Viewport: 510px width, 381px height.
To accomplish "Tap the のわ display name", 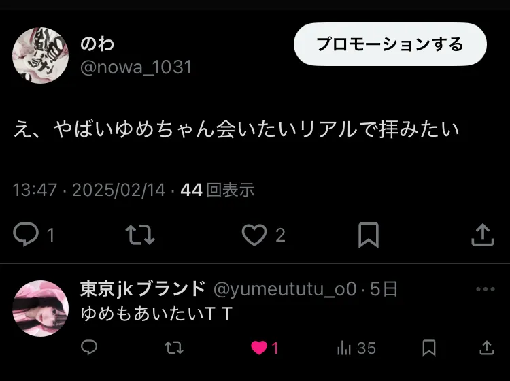I will [97, 44].
